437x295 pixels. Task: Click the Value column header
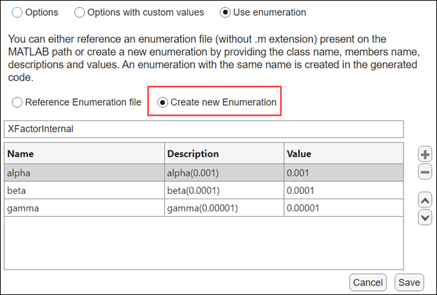pyautogui.click(x=342, y=154)
